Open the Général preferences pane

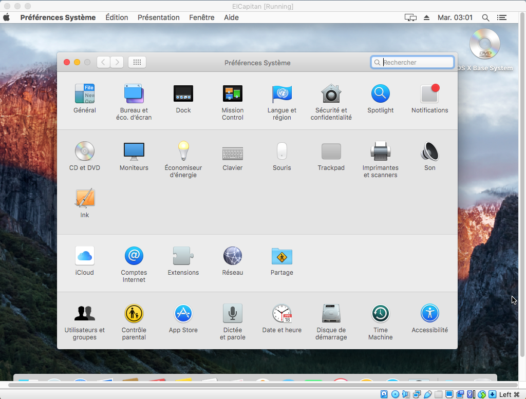pyautogui.click(x=85, y=99)
